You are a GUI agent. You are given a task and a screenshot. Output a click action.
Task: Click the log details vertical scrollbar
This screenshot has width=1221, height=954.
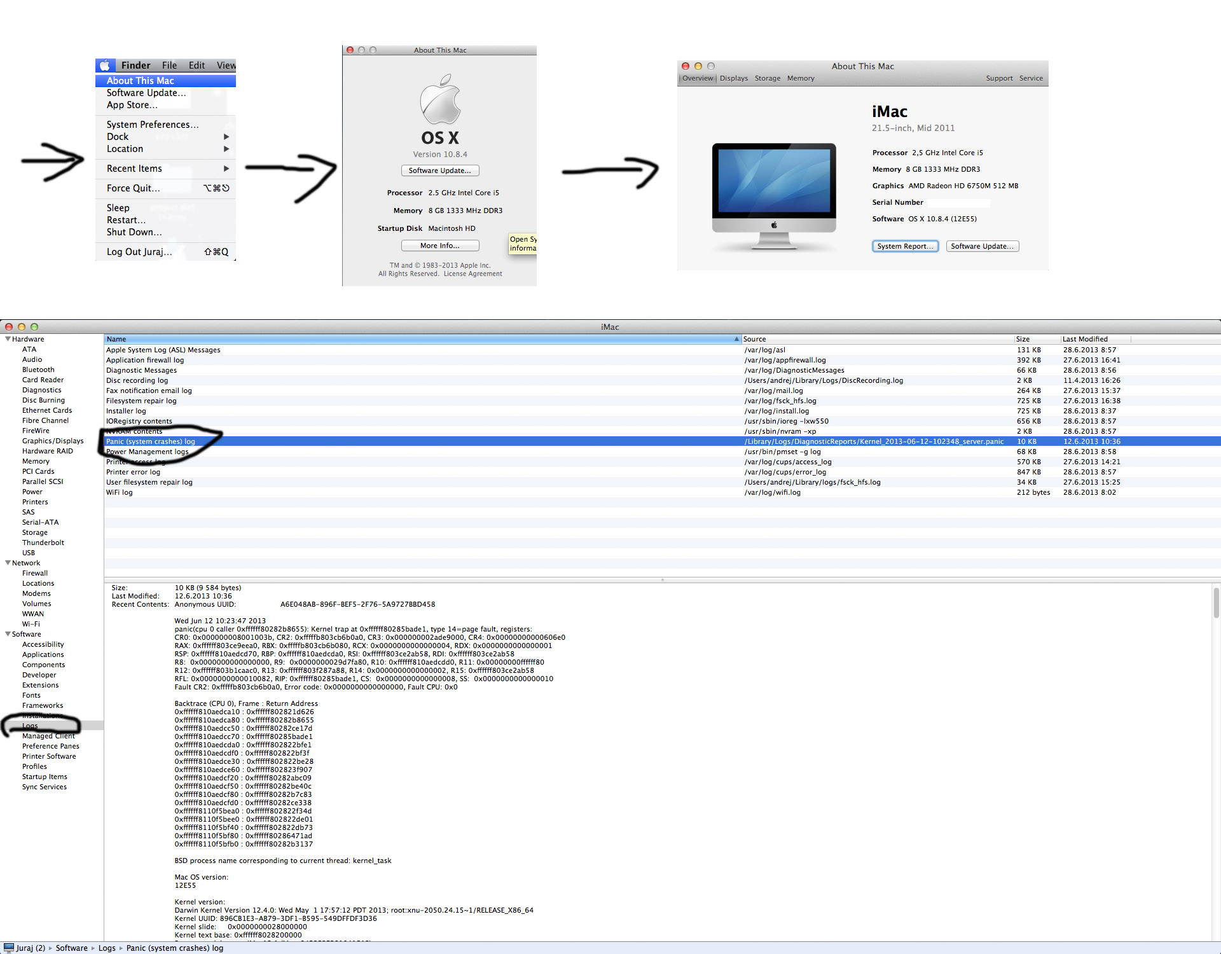coord(1216,603)
